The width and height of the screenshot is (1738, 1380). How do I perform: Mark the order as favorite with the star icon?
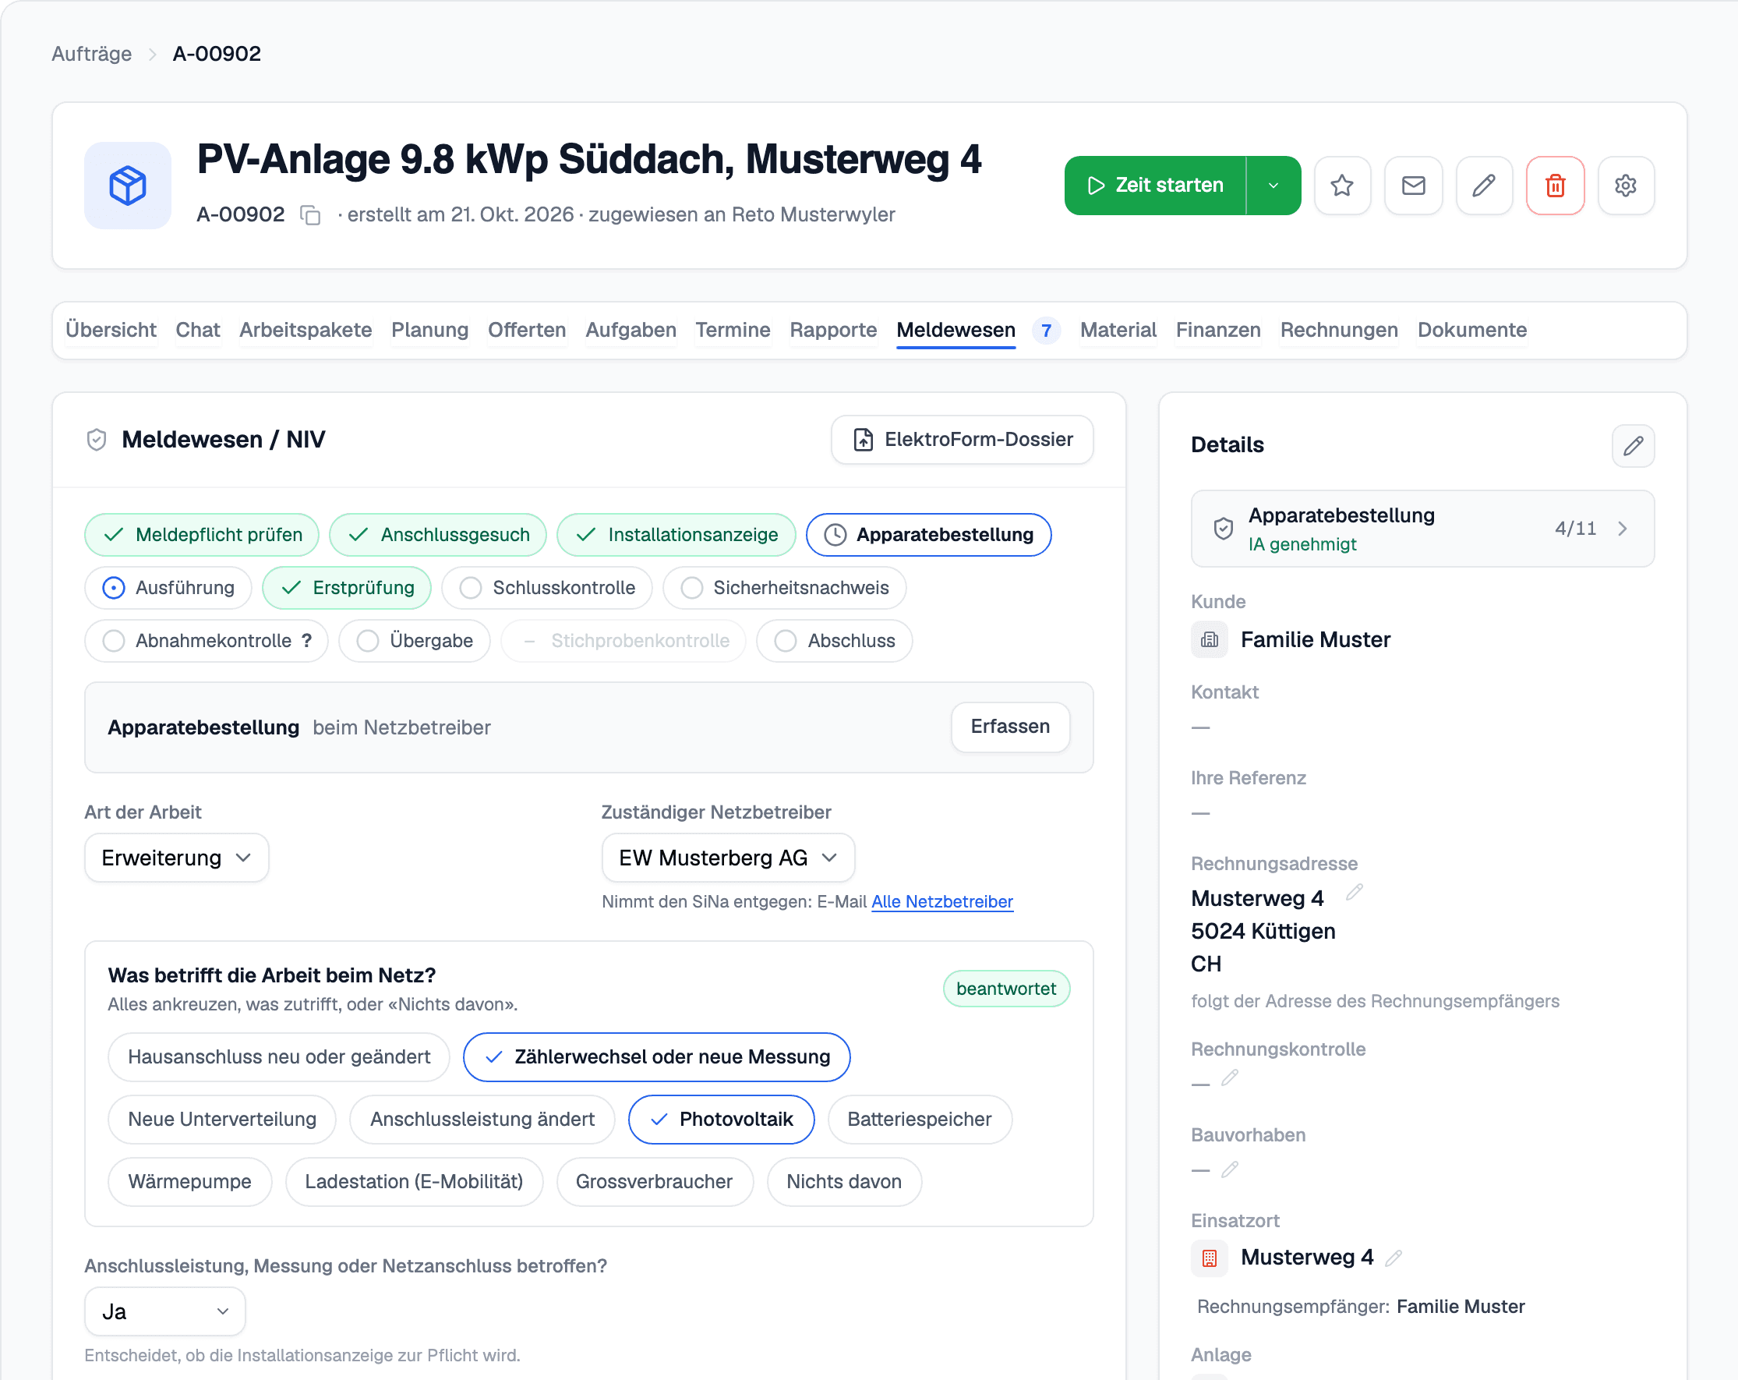1342,186
